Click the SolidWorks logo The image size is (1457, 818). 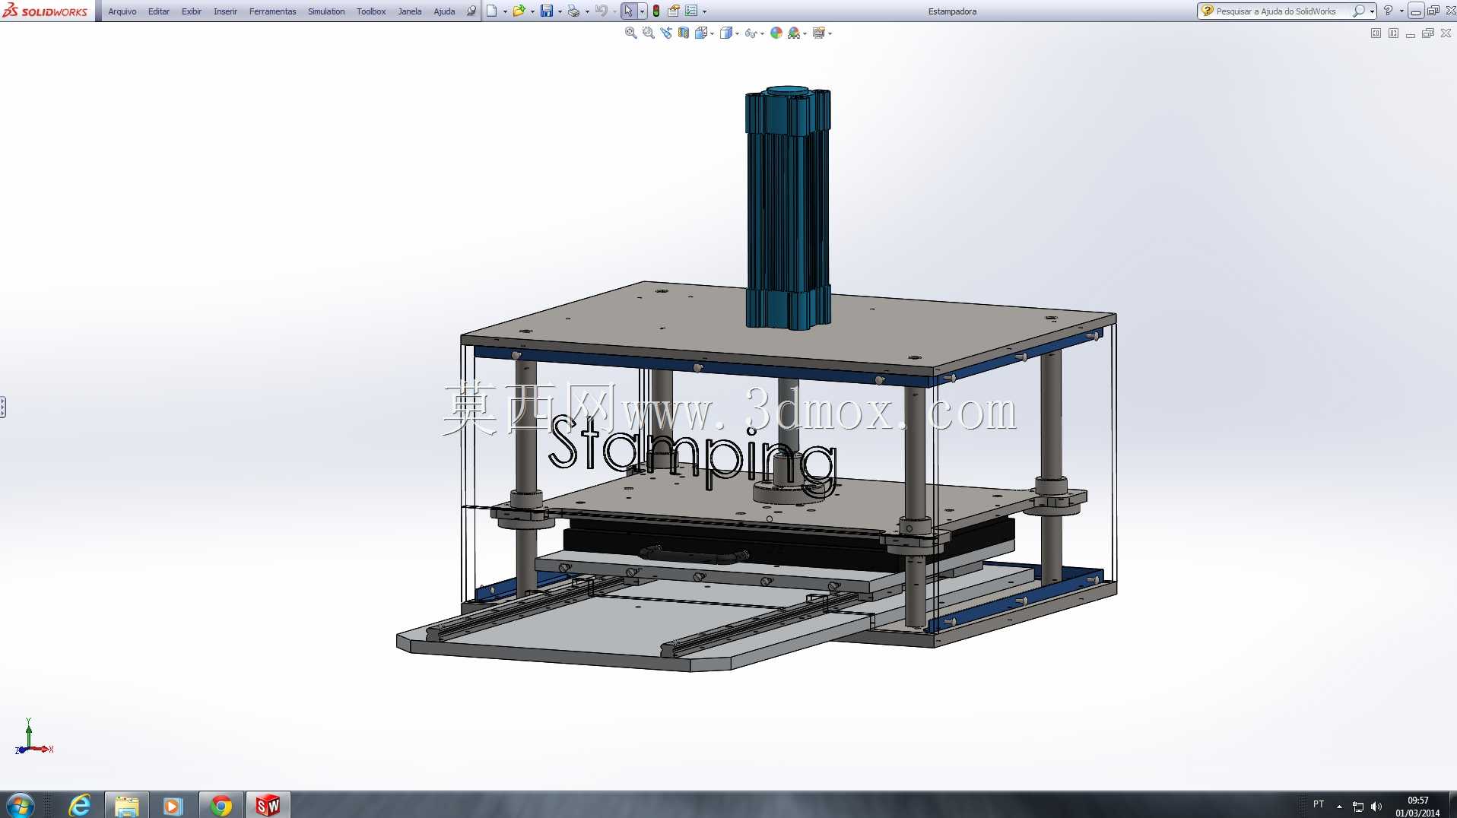pos(46,11)
